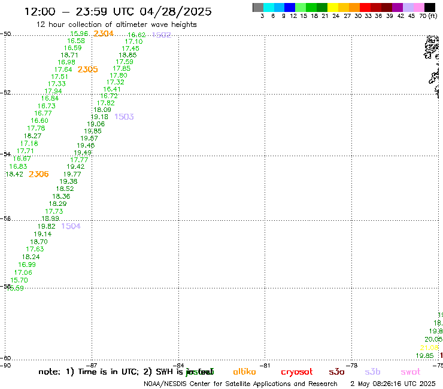Click the lavender s3b pass label 1502
The height and width of the screenshot is (389, 443).
[x=162, y=35]
